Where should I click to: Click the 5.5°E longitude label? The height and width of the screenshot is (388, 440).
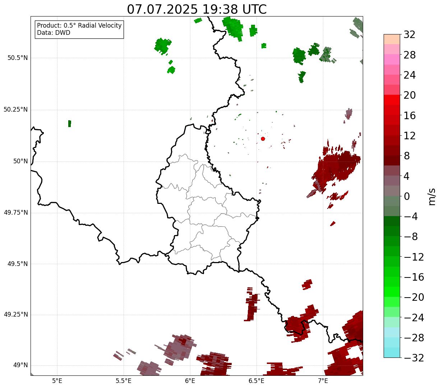click(x=124, y=381)
